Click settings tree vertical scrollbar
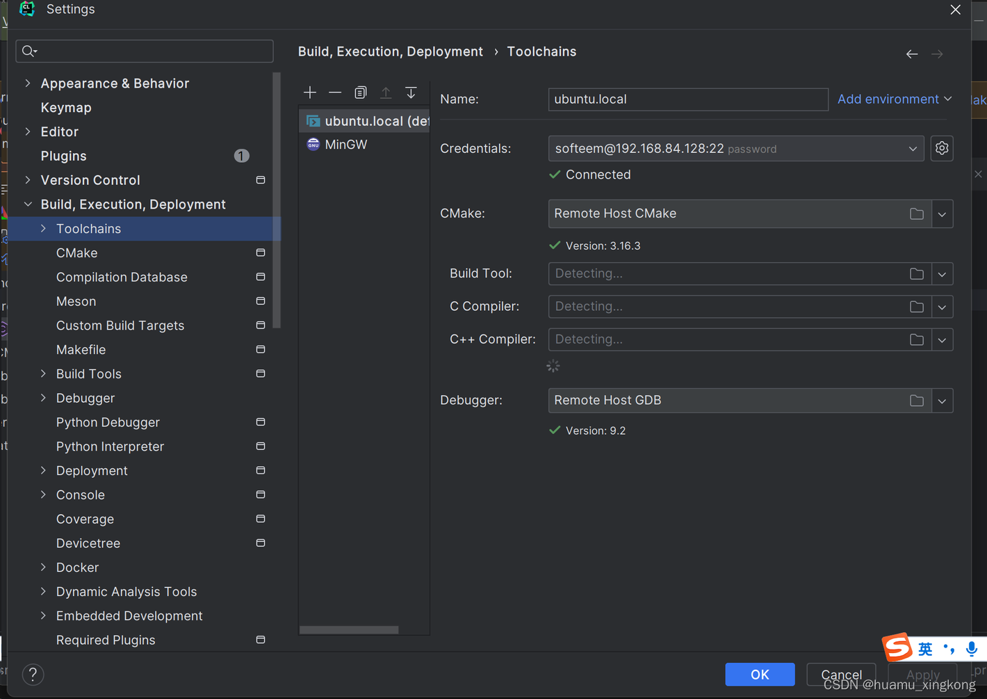987x699 pixels. point(277,200)
